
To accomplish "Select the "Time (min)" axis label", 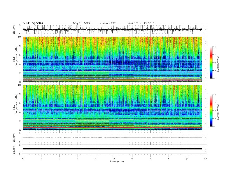I will (117, 161).
